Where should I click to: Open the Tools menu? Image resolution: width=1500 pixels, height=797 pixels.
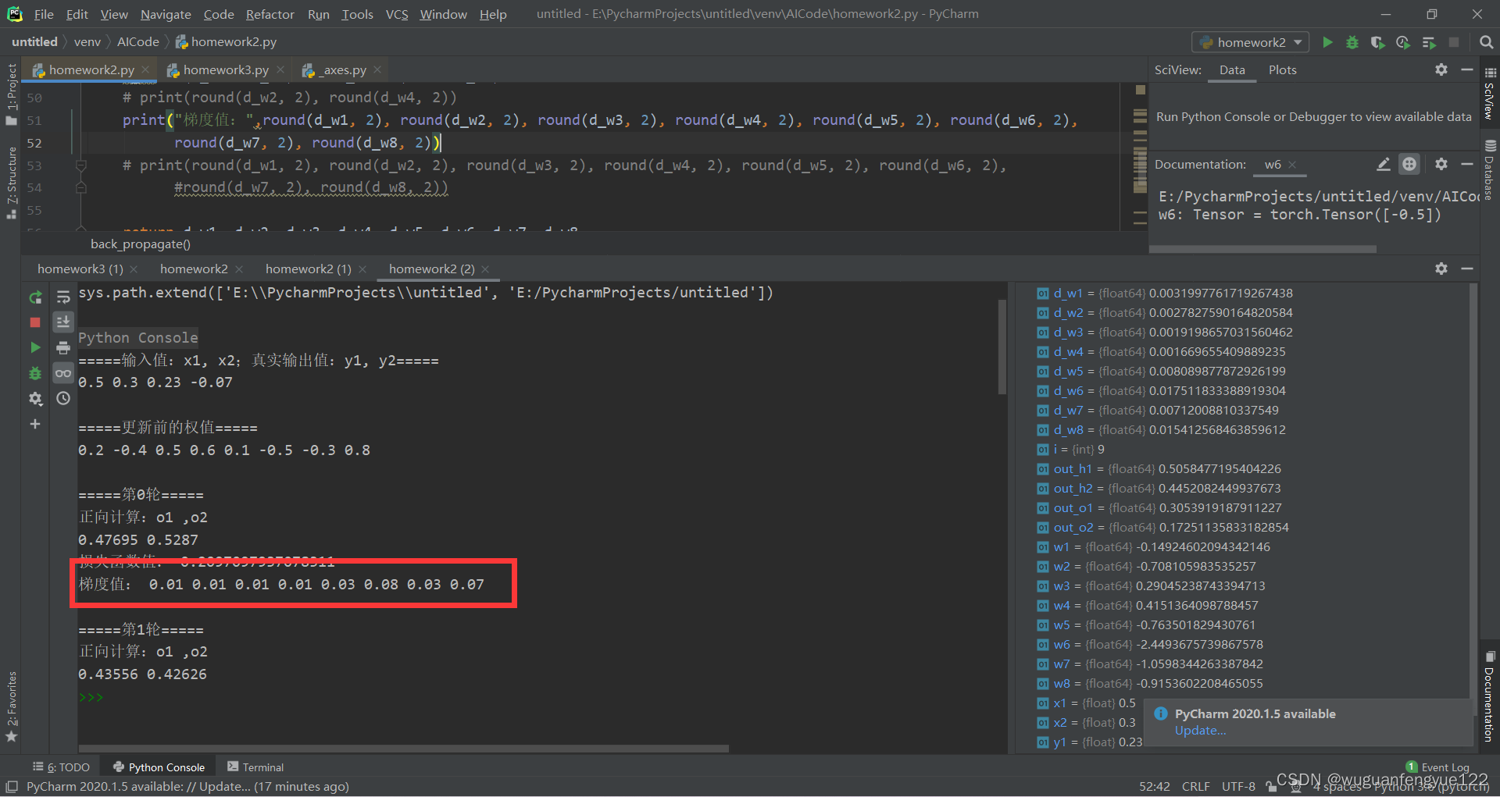[x=357, y=14]
